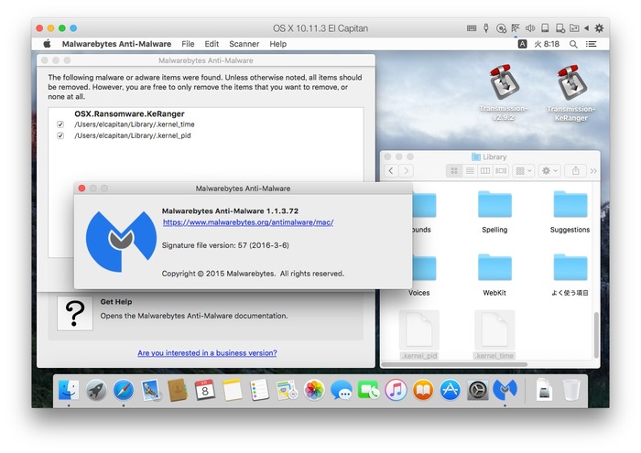Go forward in Finder Library window
641x453 pixels.
[x=407, y=170]
